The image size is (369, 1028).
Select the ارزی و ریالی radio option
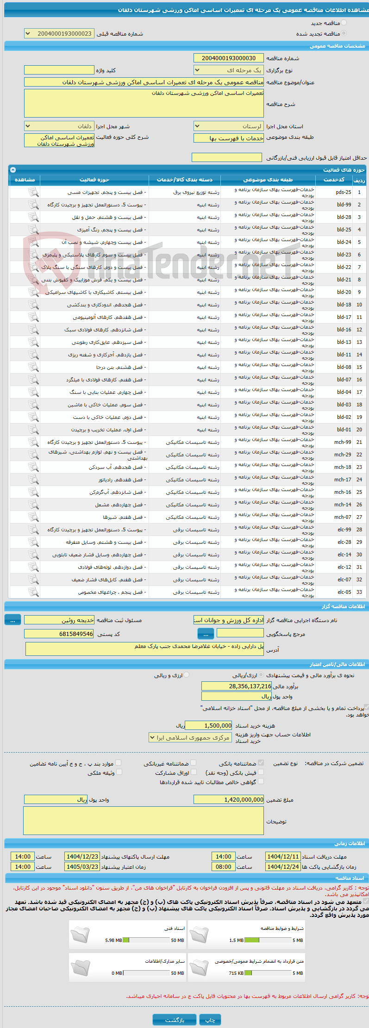187,675
